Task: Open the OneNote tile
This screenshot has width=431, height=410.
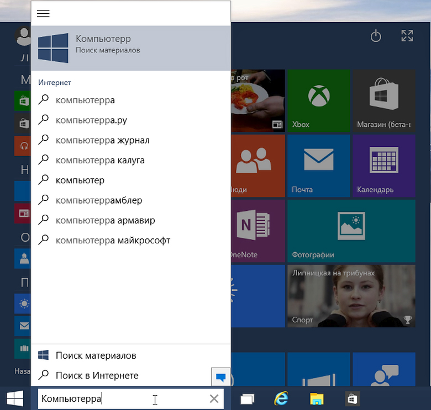Action: pos(258,231)
